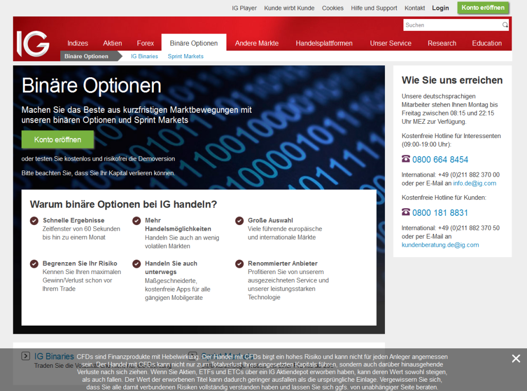527x391 pixels.
Task: Click checkmark icon beside Mehr Handelsmöglichkeiten
Action: point(136,220)
